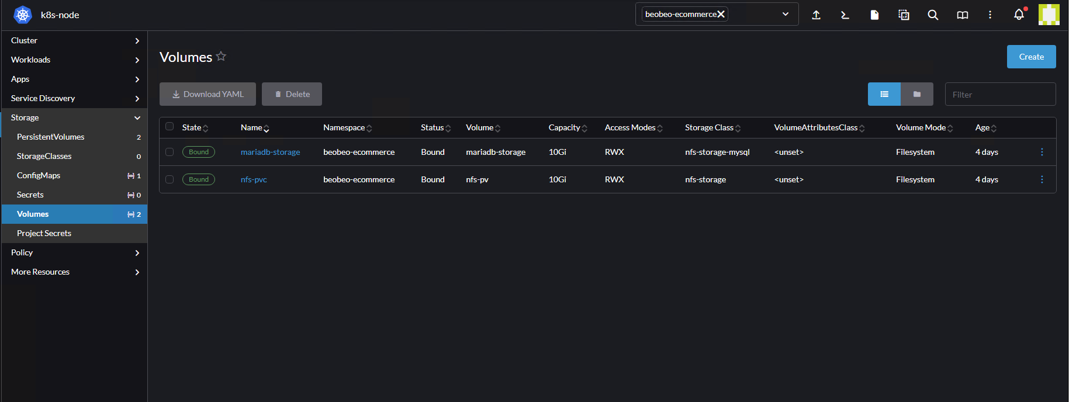Click the copy KubeConfig to clipboard icon
The image size is (1069, 402).
[x=904, y=15]
